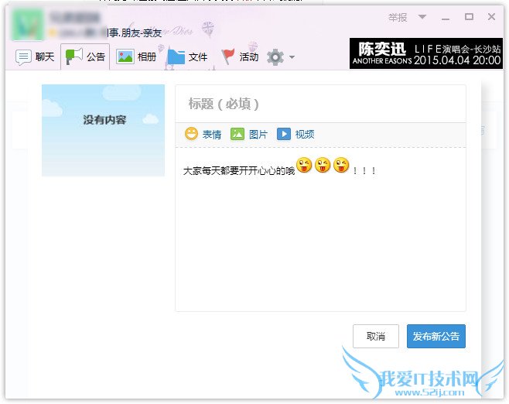Click the 陈奕迅 concert banner ad
This screenshot has width=509, height=404.
[x=426, y=53]
